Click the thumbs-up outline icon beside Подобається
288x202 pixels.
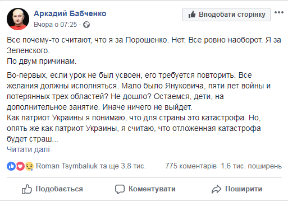(27, 189)
